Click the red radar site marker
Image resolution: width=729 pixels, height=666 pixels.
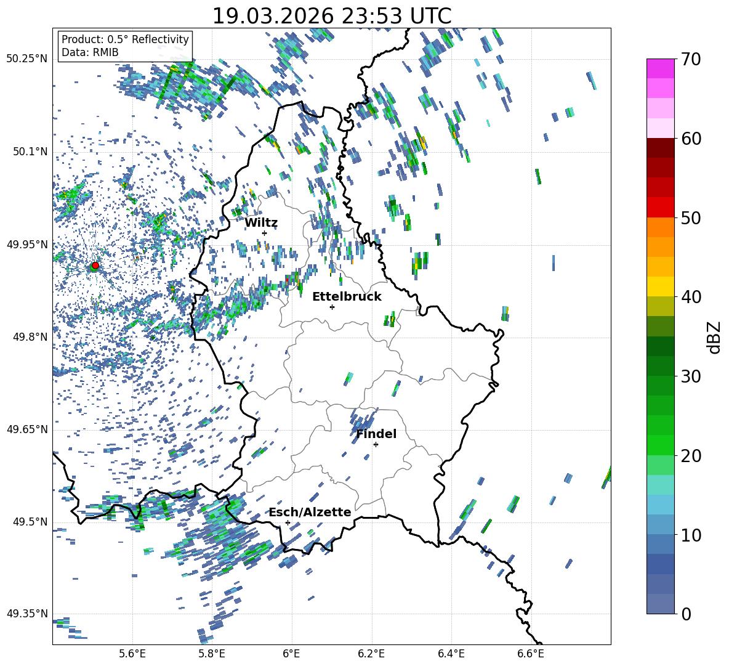coord(95,266)
